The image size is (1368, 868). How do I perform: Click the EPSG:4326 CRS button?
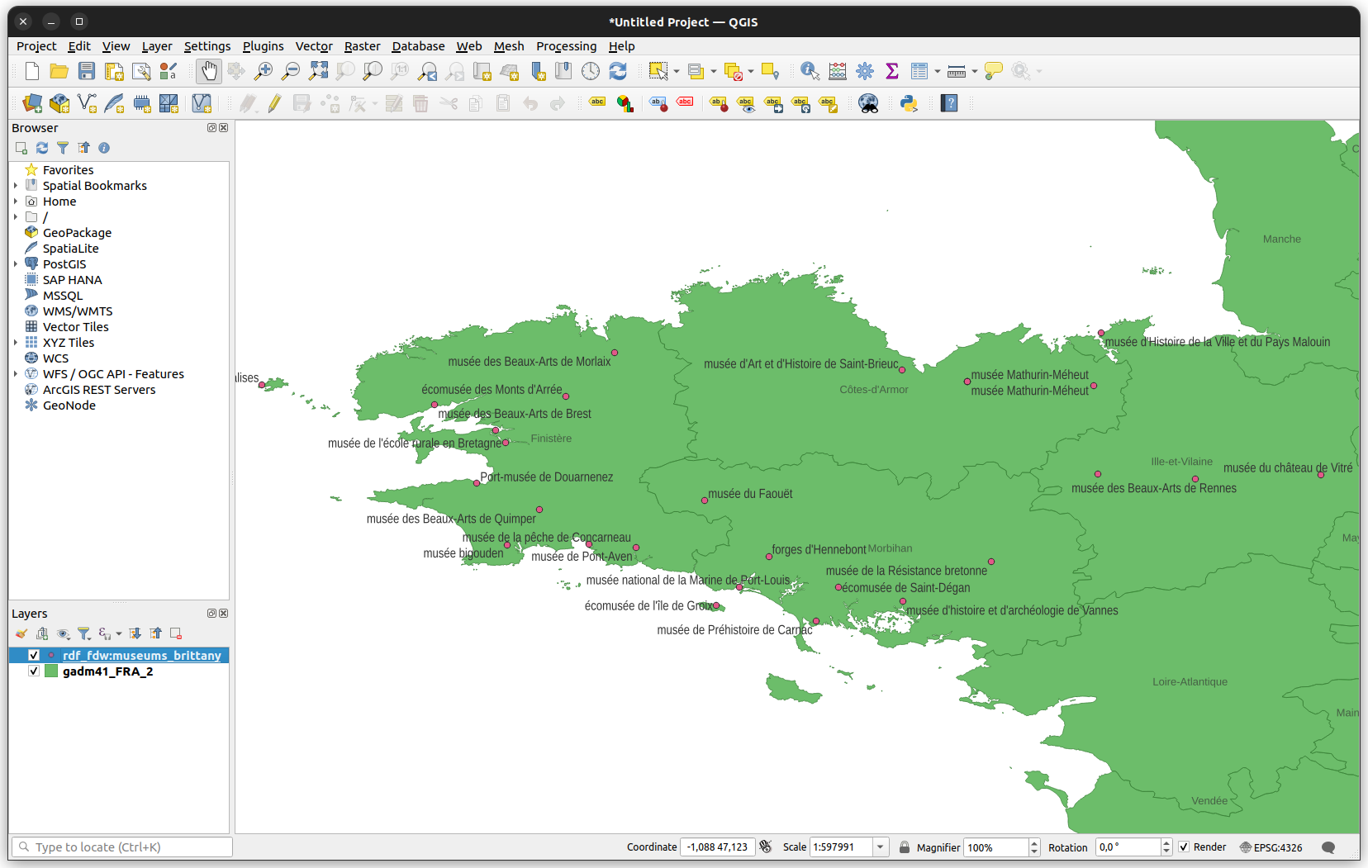pyautogui.click(x=1271, y=847)
